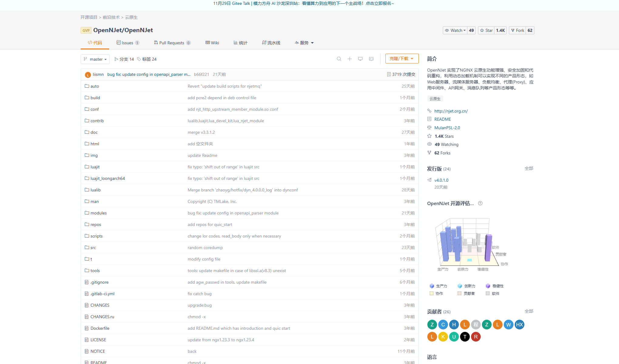Open the http://njet.org.cn/ link

click(451, 111)
